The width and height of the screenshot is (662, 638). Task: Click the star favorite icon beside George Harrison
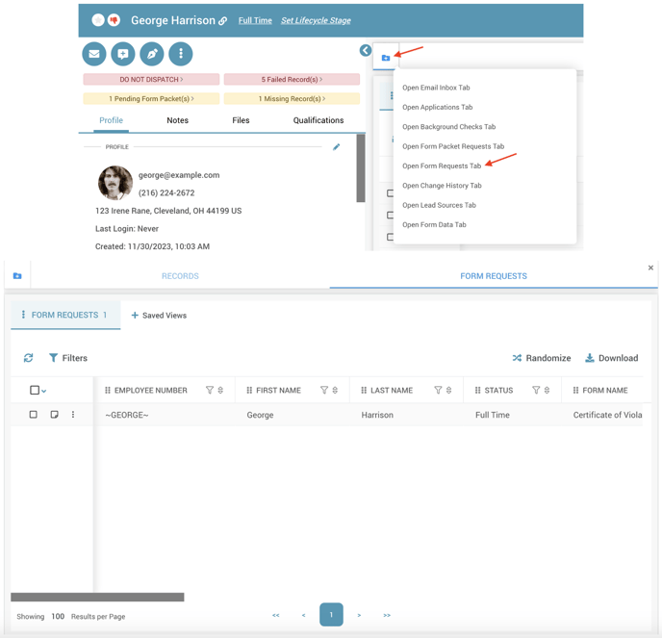pos(98,20)
